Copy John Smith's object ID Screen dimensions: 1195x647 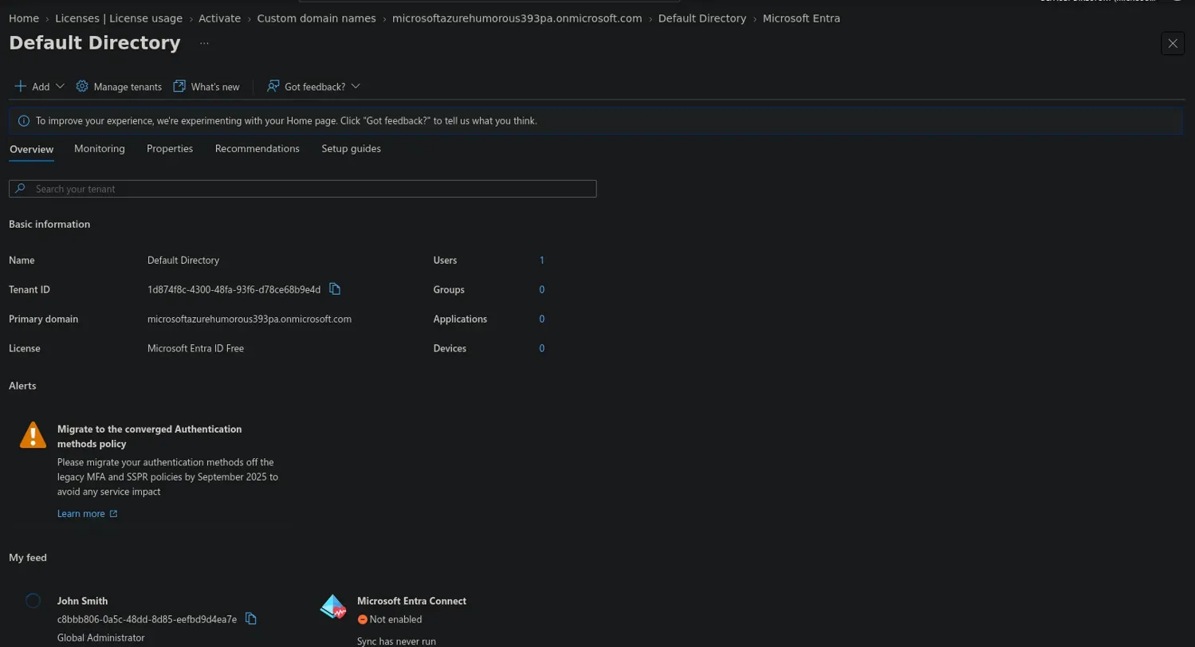click(x=251, y=619)
